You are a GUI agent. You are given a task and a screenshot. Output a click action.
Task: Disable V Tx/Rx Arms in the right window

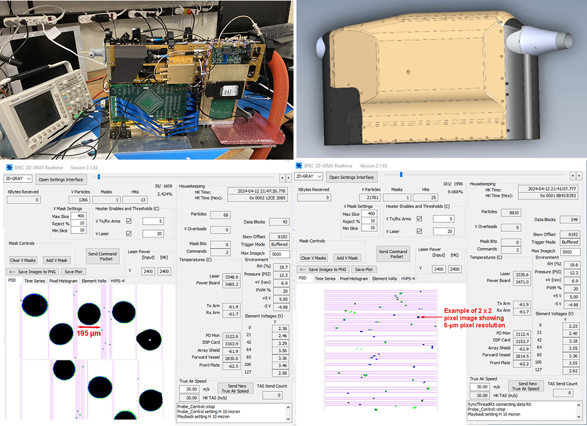tap(420, 219)
